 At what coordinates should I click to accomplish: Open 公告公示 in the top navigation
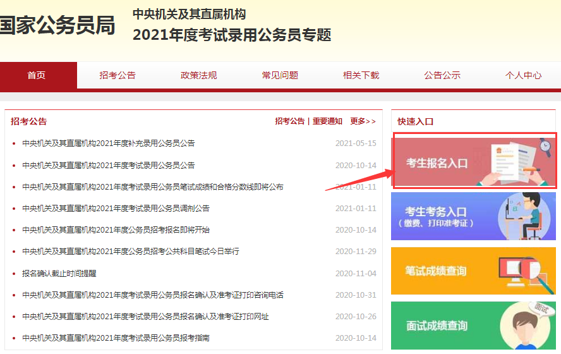click(442, 75)
